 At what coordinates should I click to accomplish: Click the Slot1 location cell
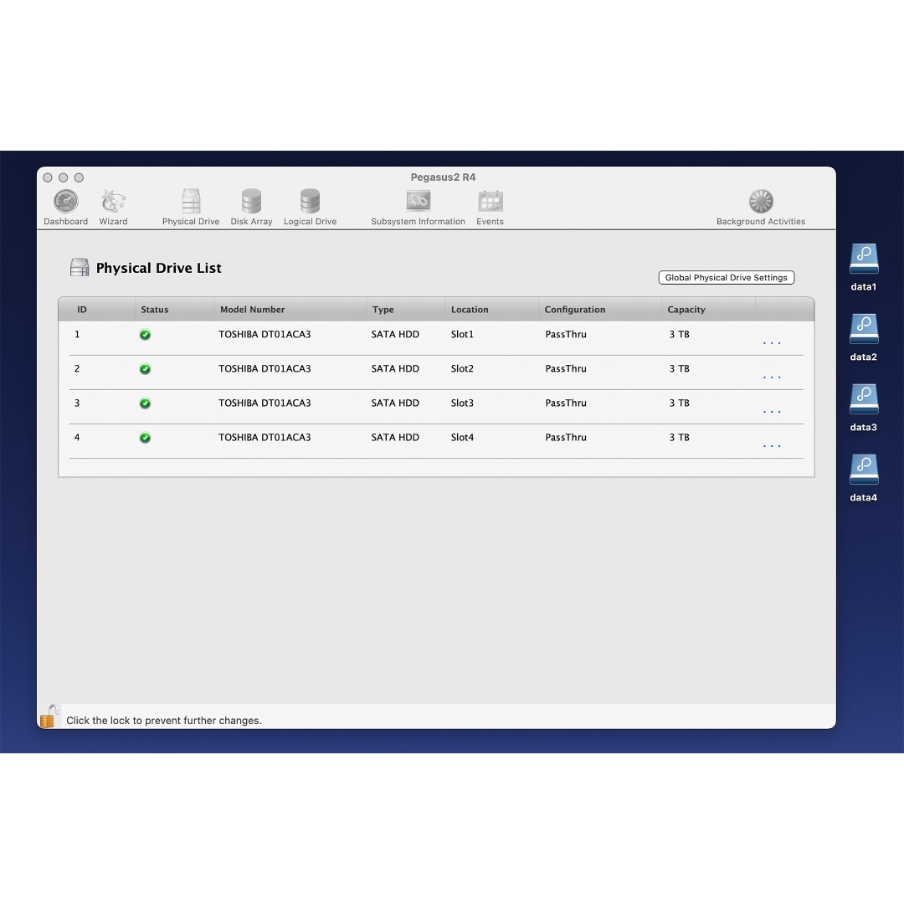coord(462,334)
